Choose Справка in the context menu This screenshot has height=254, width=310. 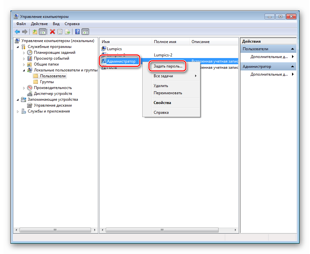coord(171,112)
